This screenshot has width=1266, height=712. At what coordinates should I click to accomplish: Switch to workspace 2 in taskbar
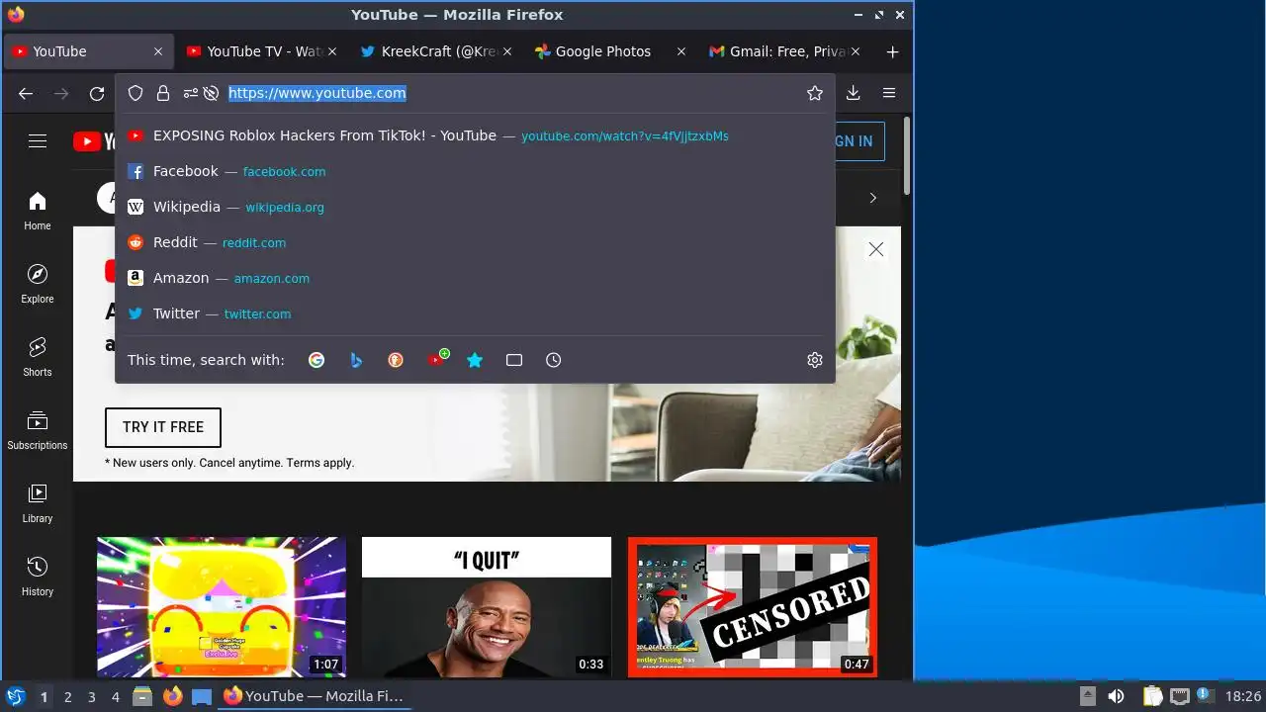67,697
